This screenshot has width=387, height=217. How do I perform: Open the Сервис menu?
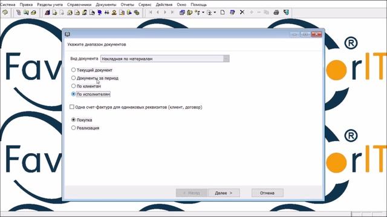point(145,4)
